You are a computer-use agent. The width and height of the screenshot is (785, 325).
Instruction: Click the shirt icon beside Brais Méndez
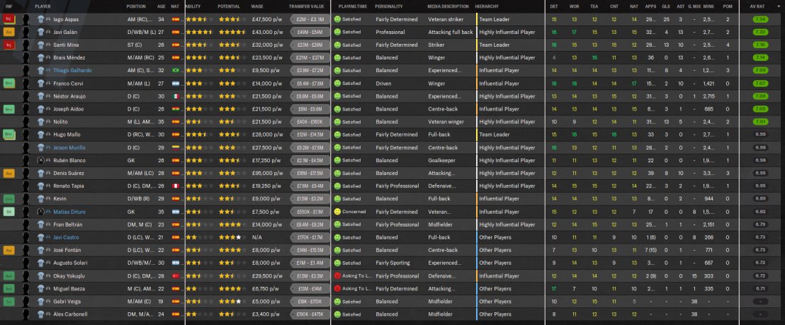tap(40, 57)
